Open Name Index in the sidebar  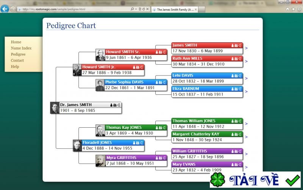[21, 48]
